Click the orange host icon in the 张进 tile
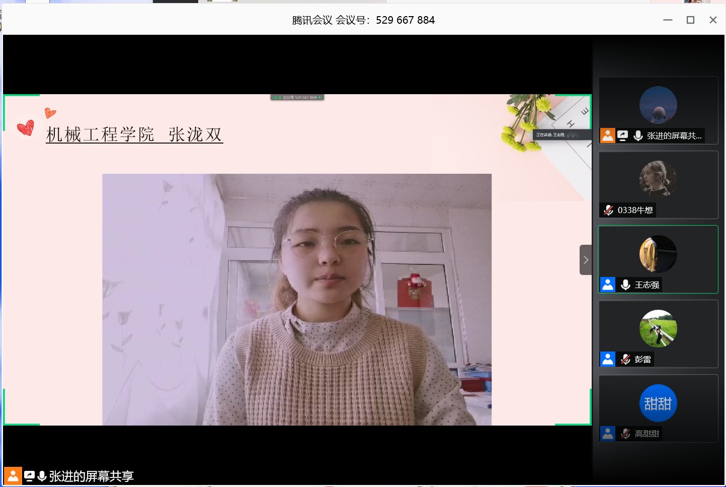Screen dimensions: 726x487 (x=608, y=135)
